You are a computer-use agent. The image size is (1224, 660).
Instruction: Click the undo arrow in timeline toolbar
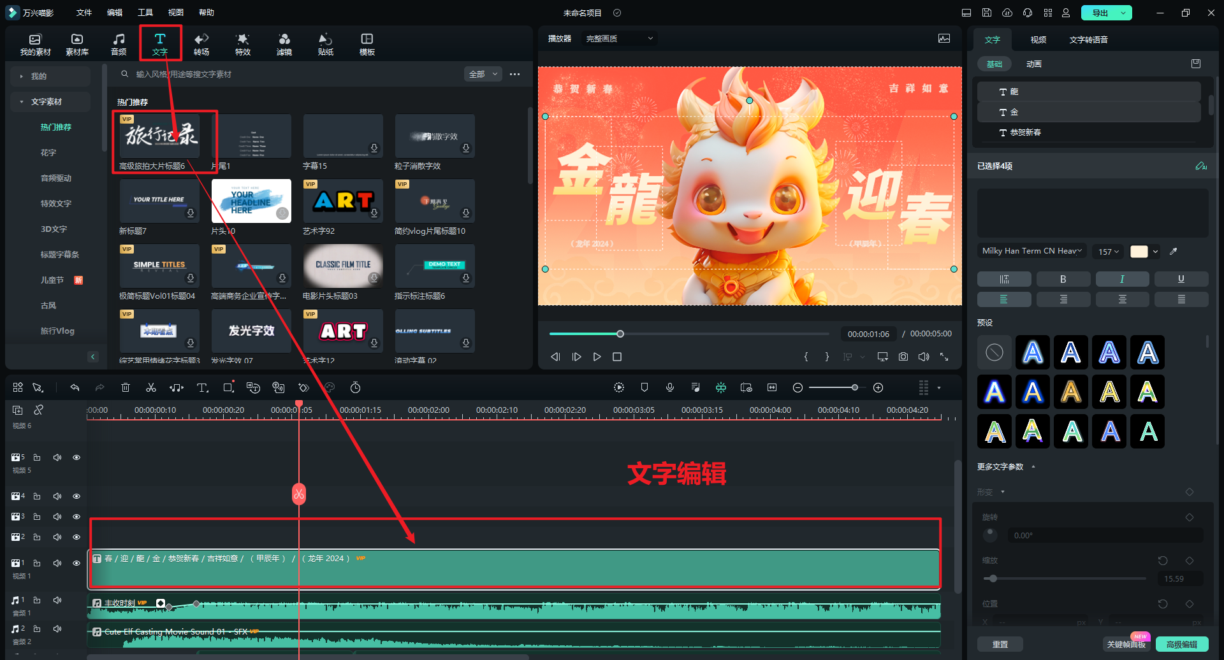coord(75,387)
